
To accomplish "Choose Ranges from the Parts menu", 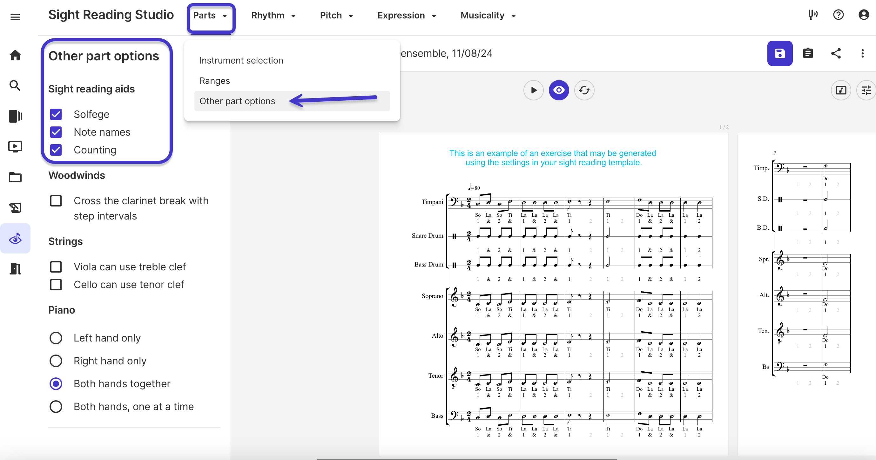I will [215, 81].
